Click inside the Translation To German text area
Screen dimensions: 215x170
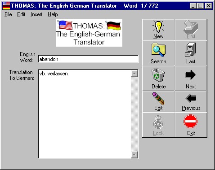click(x=85, y=114)
